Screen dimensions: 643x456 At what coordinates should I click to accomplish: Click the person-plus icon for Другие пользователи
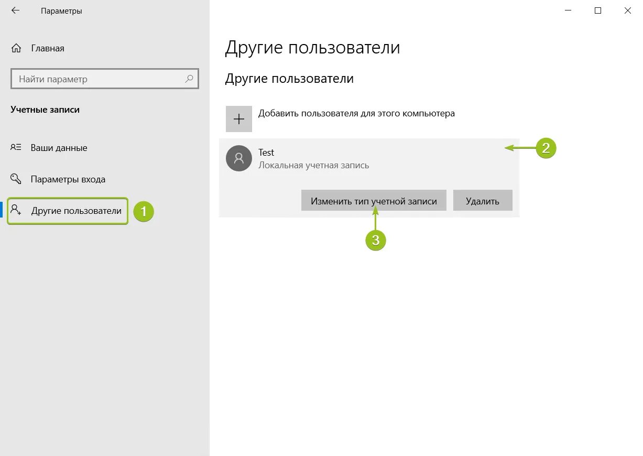coord(16,210)
